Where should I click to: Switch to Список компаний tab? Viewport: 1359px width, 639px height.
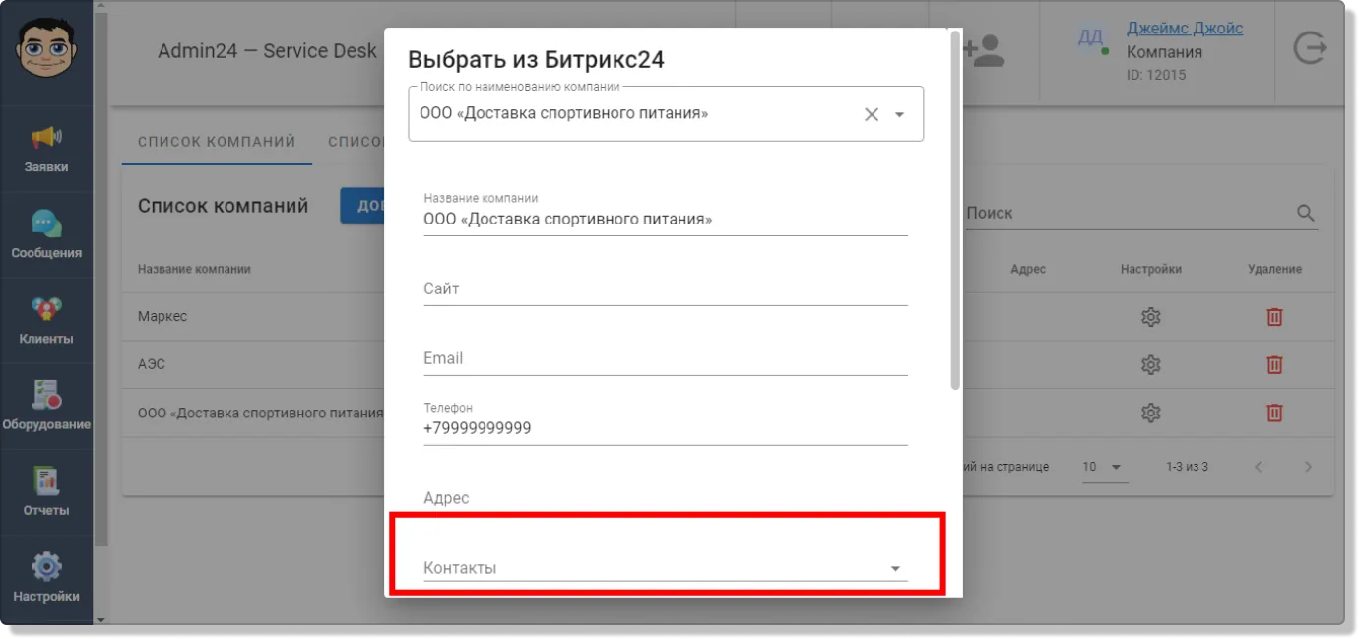217,142
